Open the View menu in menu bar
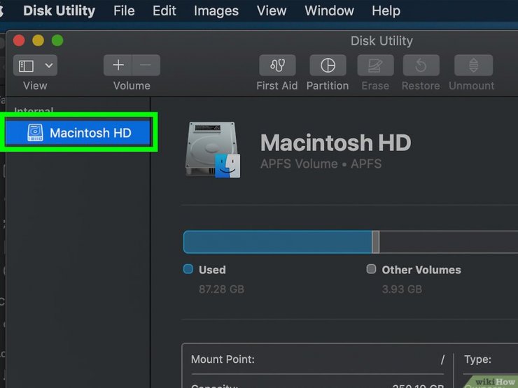The width and height of the screenshot is (518, 388). pyautogui.click(x=272, y=11)
